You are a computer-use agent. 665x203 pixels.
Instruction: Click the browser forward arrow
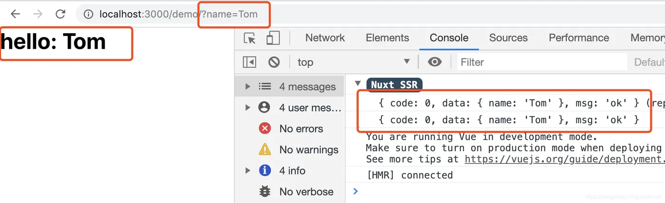[x=38, y=14]
